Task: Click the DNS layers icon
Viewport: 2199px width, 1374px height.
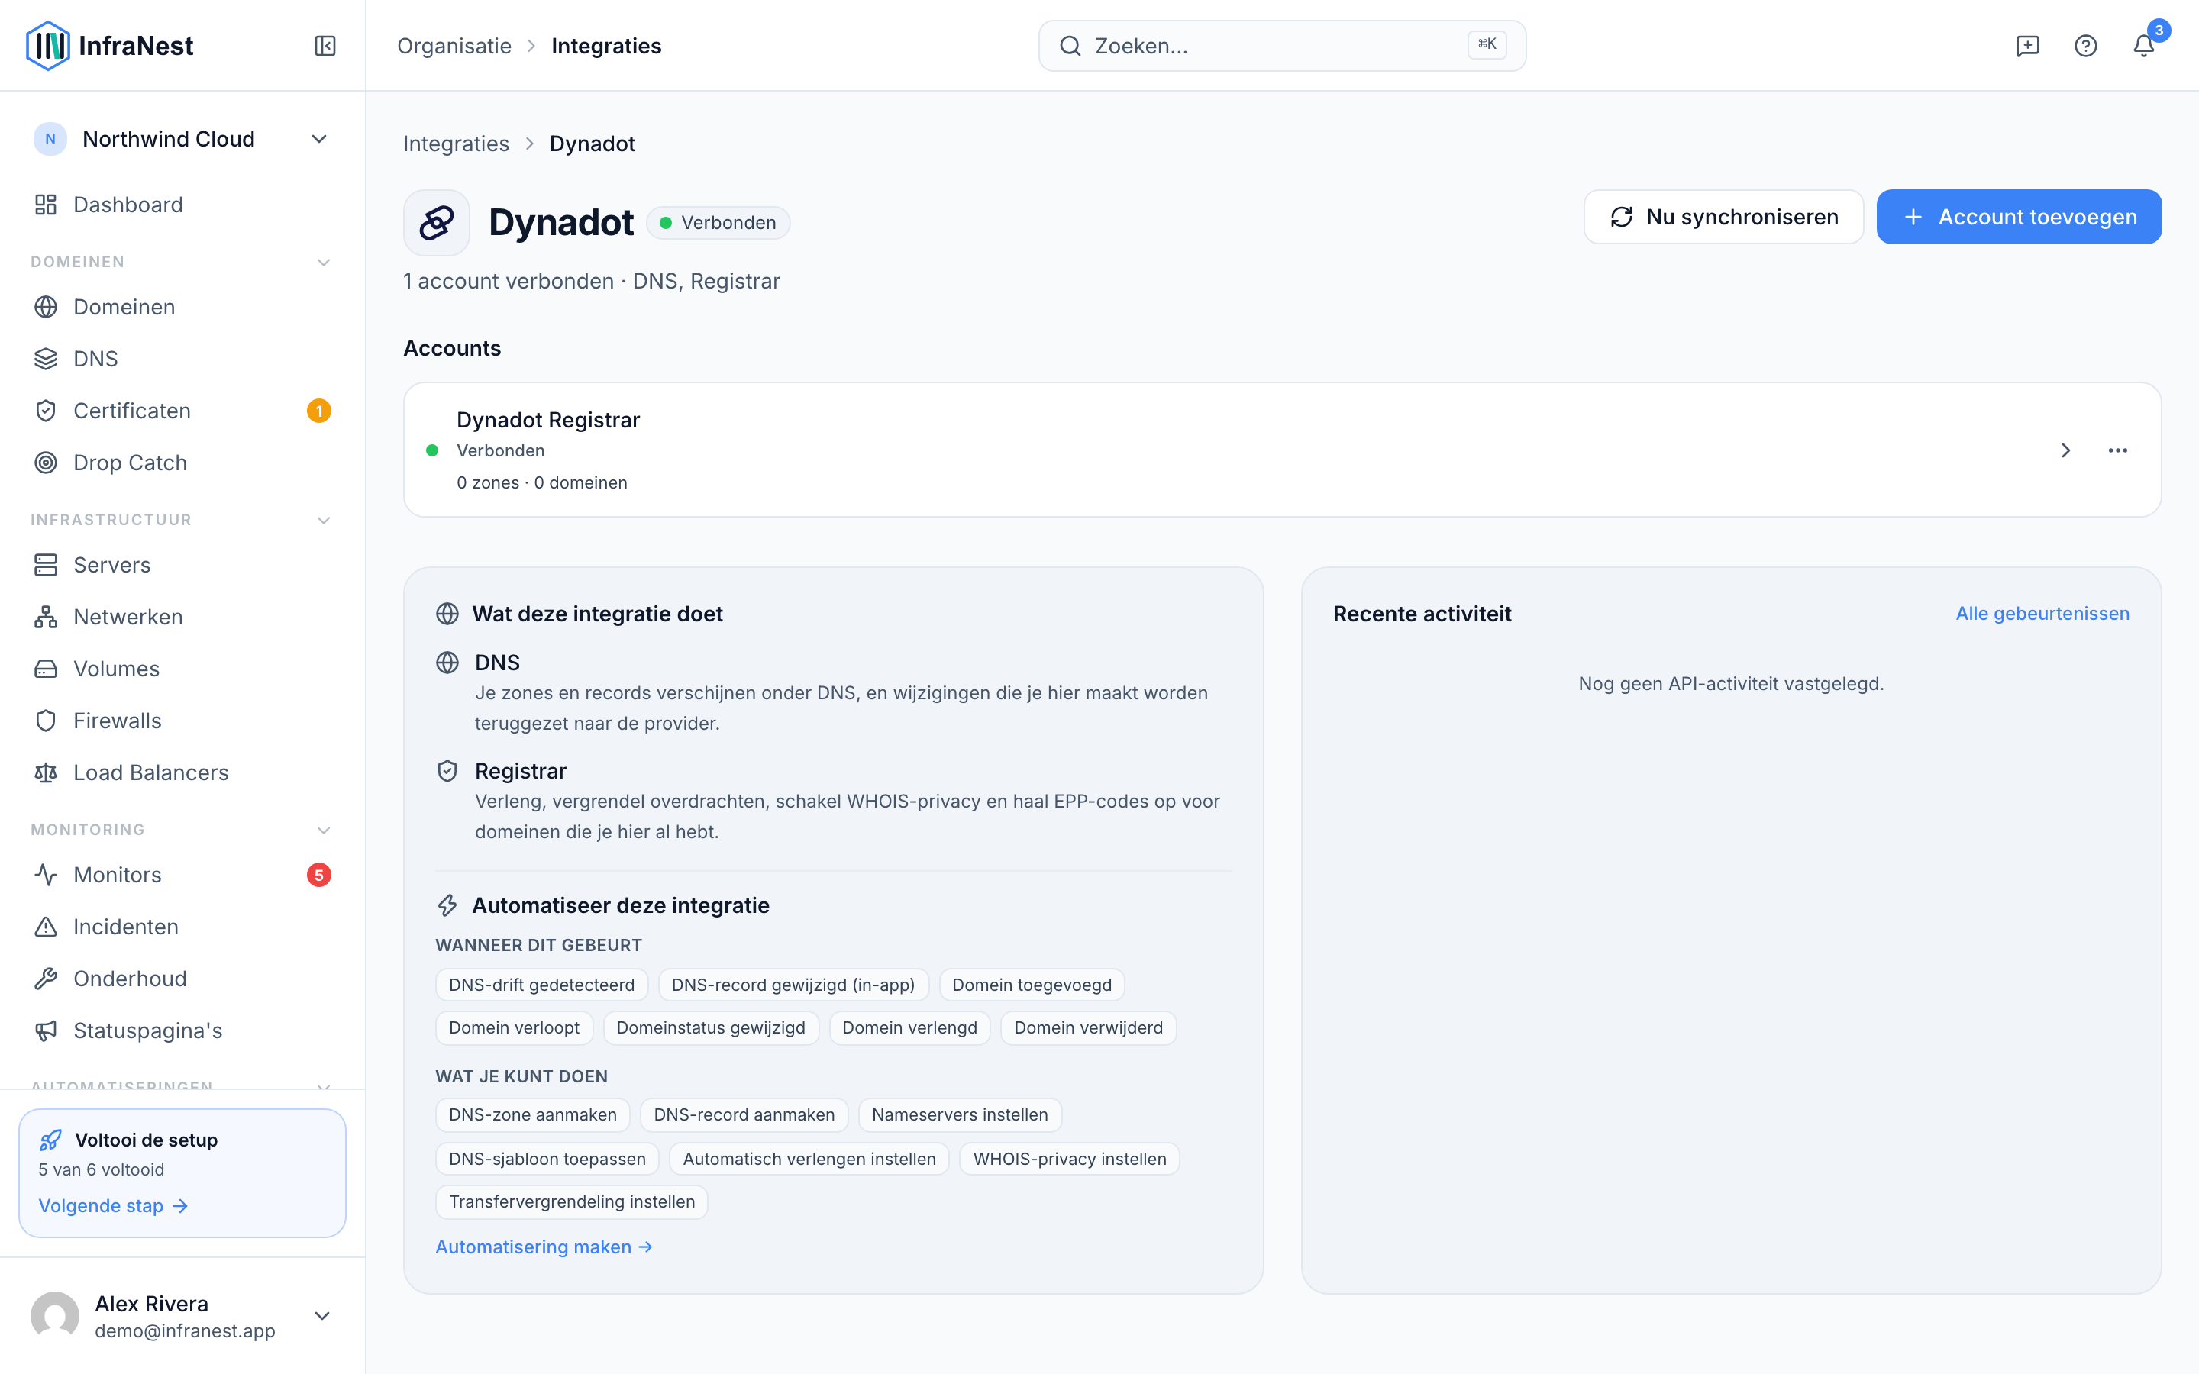Action: point(46,359)
